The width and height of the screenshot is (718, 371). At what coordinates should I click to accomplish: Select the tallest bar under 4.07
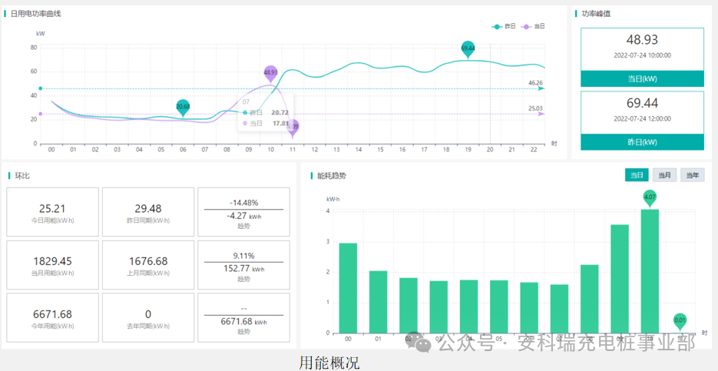pos(650,271)
